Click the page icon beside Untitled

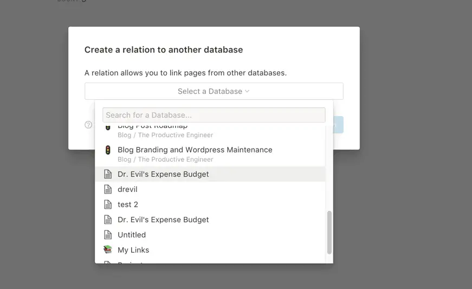108,235
